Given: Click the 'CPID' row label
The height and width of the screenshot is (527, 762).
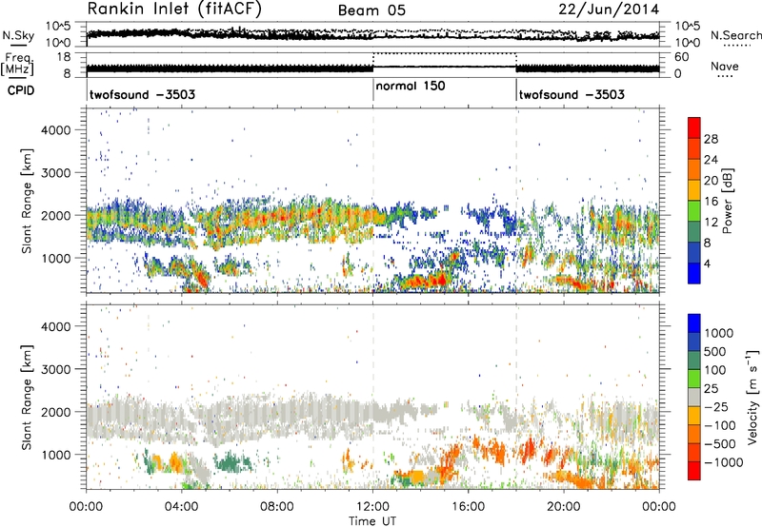Looking at the screenshot, I should tap(21, 90).
